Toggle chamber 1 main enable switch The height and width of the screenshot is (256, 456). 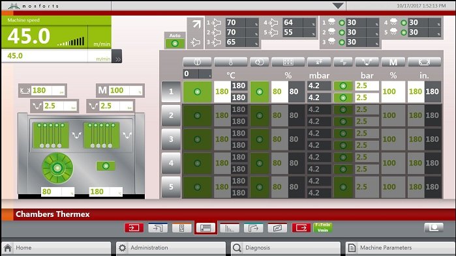[x=197, y=92]
